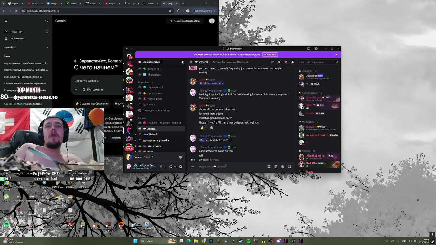Open headphone output options arrow

point(175,167)
